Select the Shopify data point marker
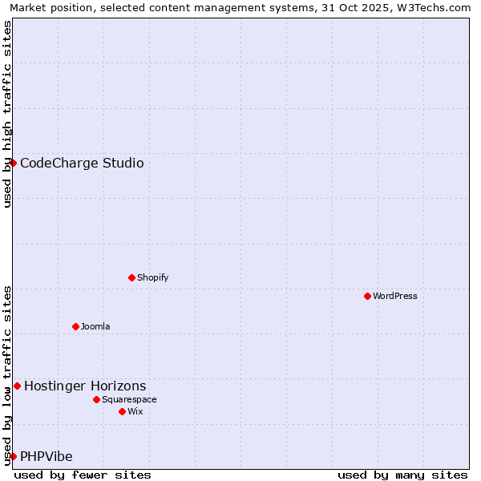481x481 pixels. 131,277
